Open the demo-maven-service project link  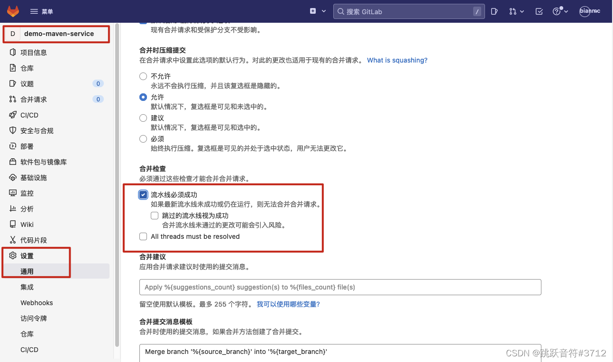click(59, 34)
